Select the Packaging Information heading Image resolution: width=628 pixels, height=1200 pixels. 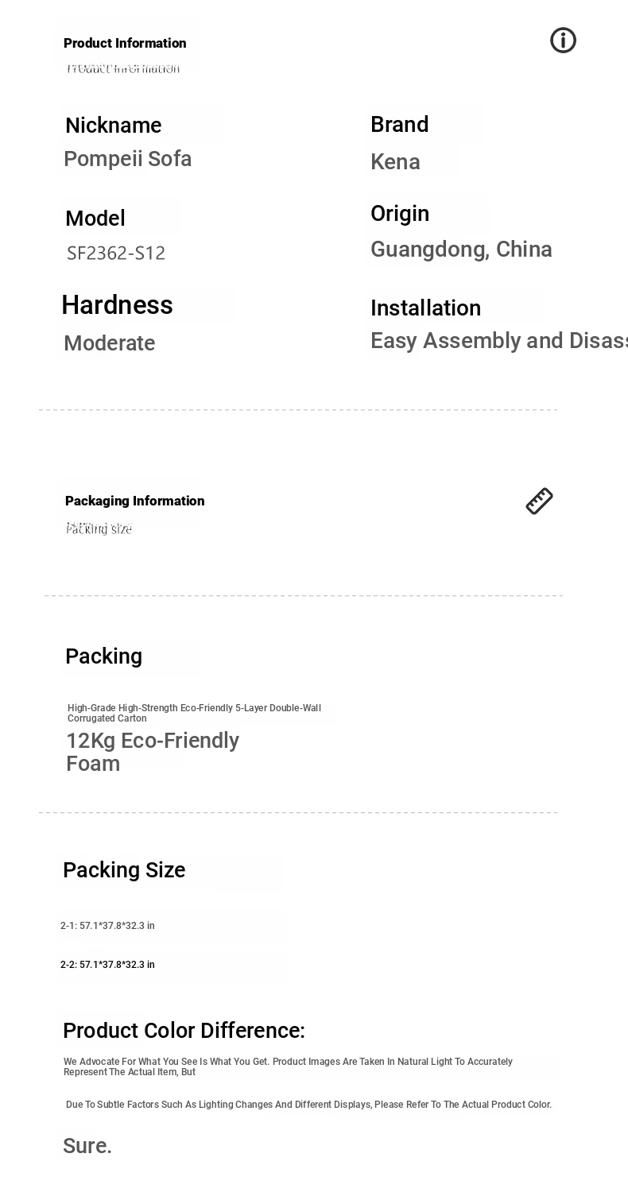coord(135,501)
